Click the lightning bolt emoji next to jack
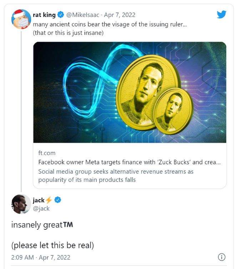This screenshot has height=269, width=238. [49, 200]
